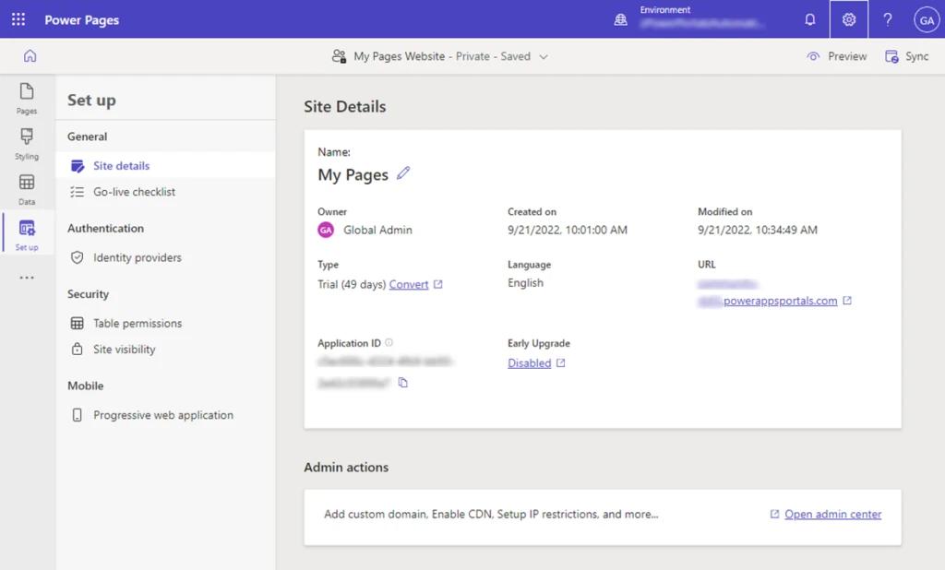This screenshot has width=945, height=570.
Task: Open the Settings gear
Action: pyautogui.click(x=848, y=18)
